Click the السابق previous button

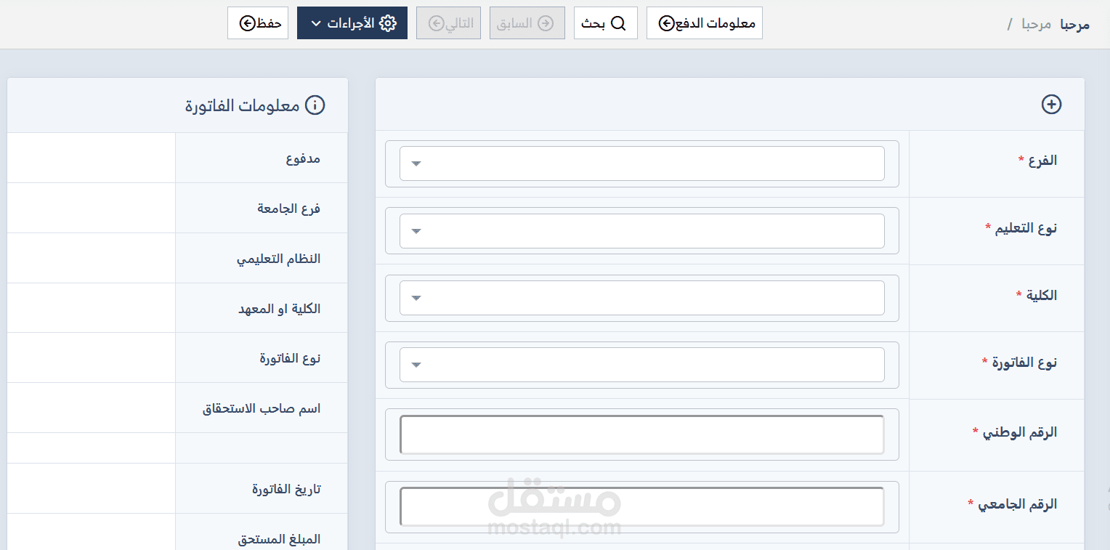click(x=527, y=23)
